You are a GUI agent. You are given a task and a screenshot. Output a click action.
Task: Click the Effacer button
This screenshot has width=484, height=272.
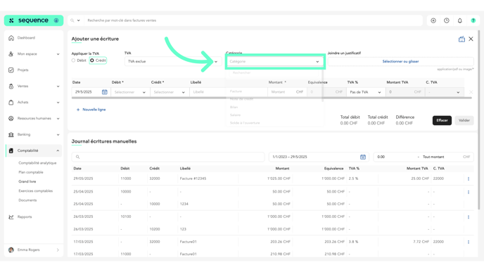442,120
